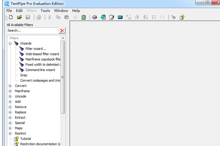Clear the filter search with red X
220x146 pixels.
(62, 30)
